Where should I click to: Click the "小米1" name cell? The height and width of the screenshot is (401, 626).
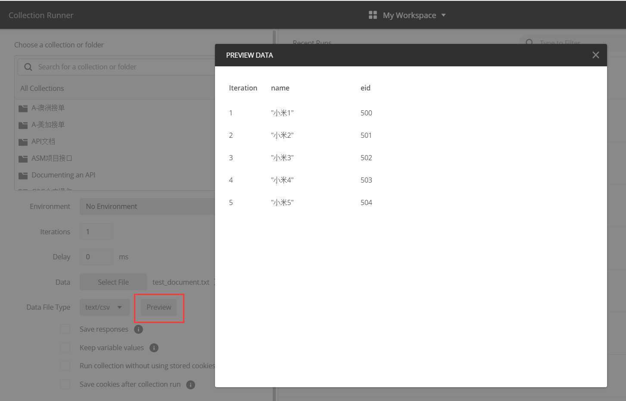click(x=282, y=113)
